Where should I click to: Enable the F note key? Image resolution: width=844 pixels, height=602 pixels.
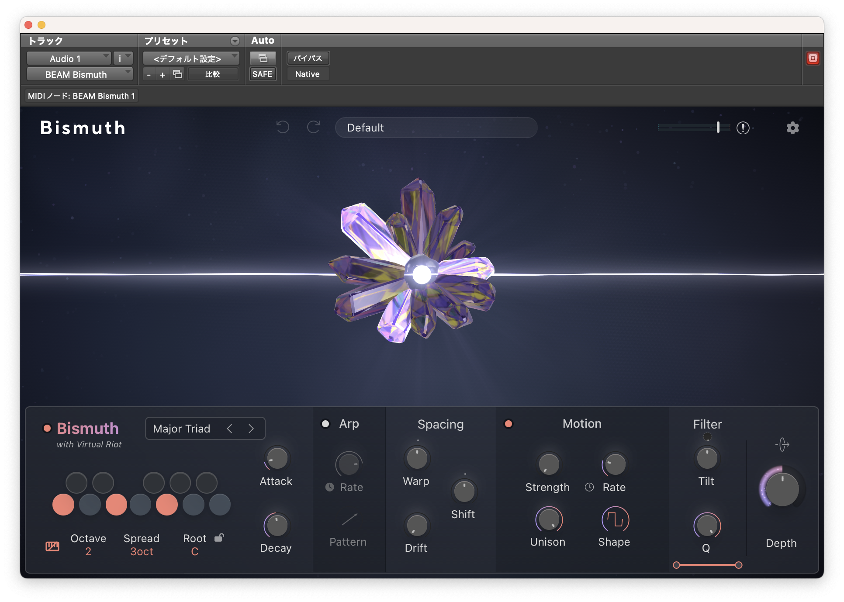click(x=140, y=505)
